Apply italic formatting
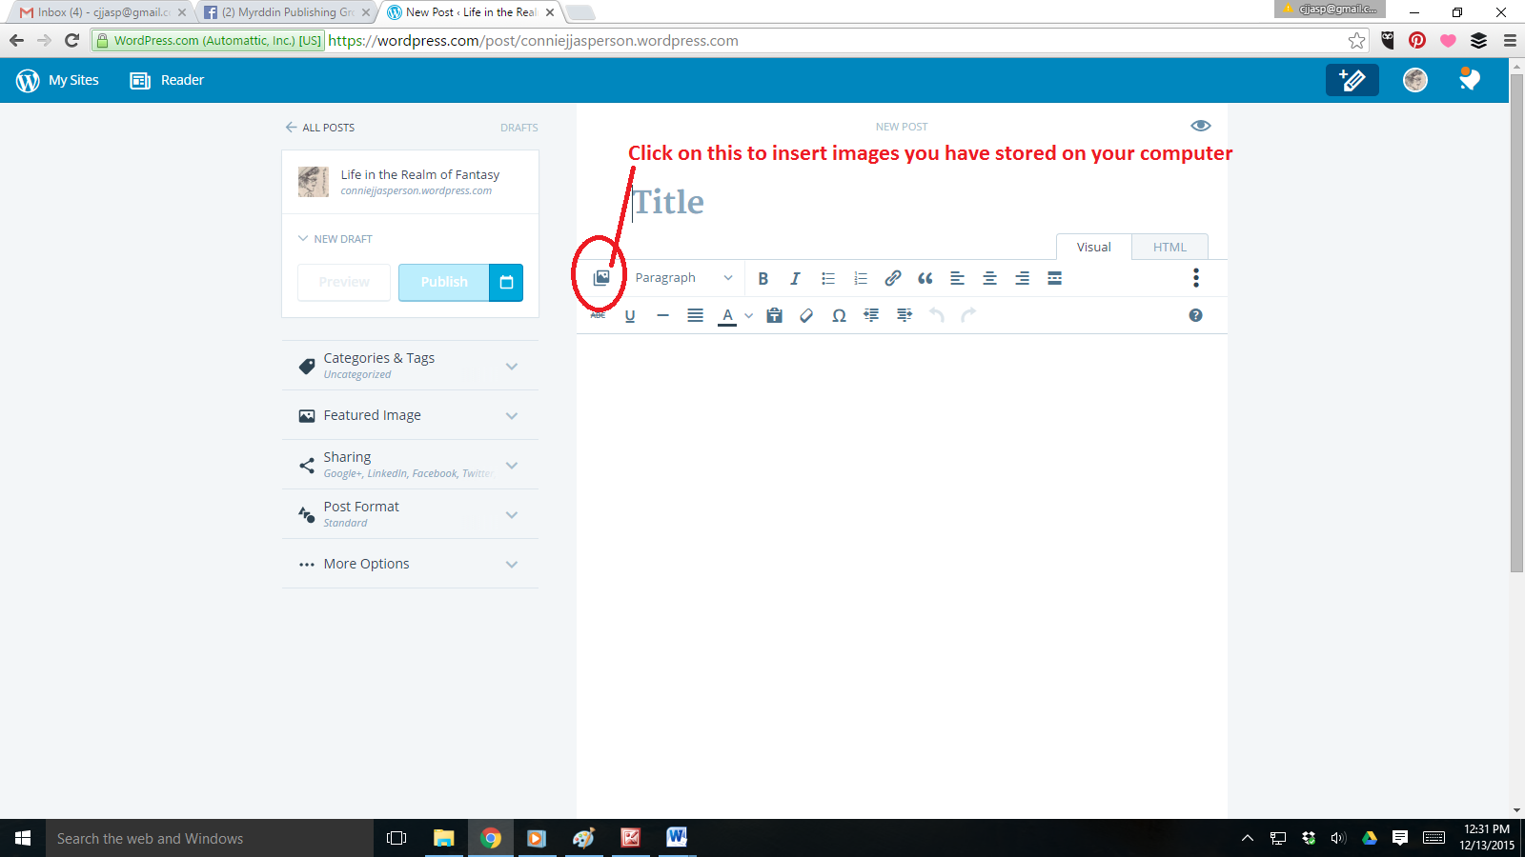Image resolution: width=1525 pixels, height=857 pixels. [795, 278]
